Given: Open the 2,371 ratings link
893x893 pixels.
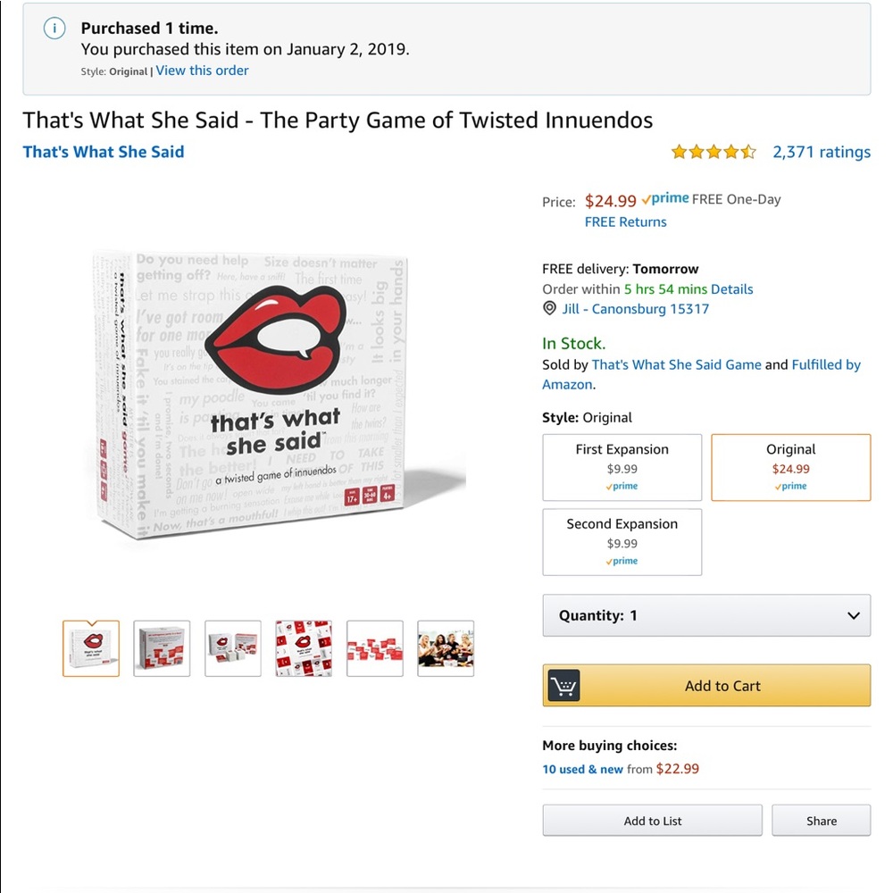Looking at the screenshot, I should 822,152.
